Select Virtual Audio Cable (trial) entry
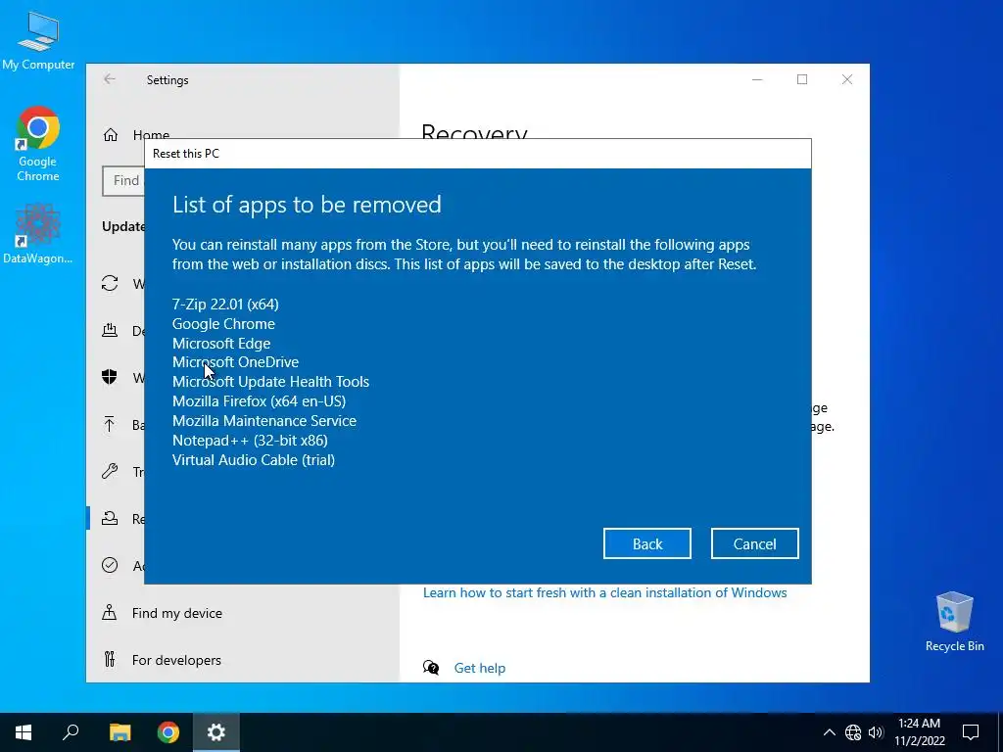1003x752 pixels. coord(254,460)
